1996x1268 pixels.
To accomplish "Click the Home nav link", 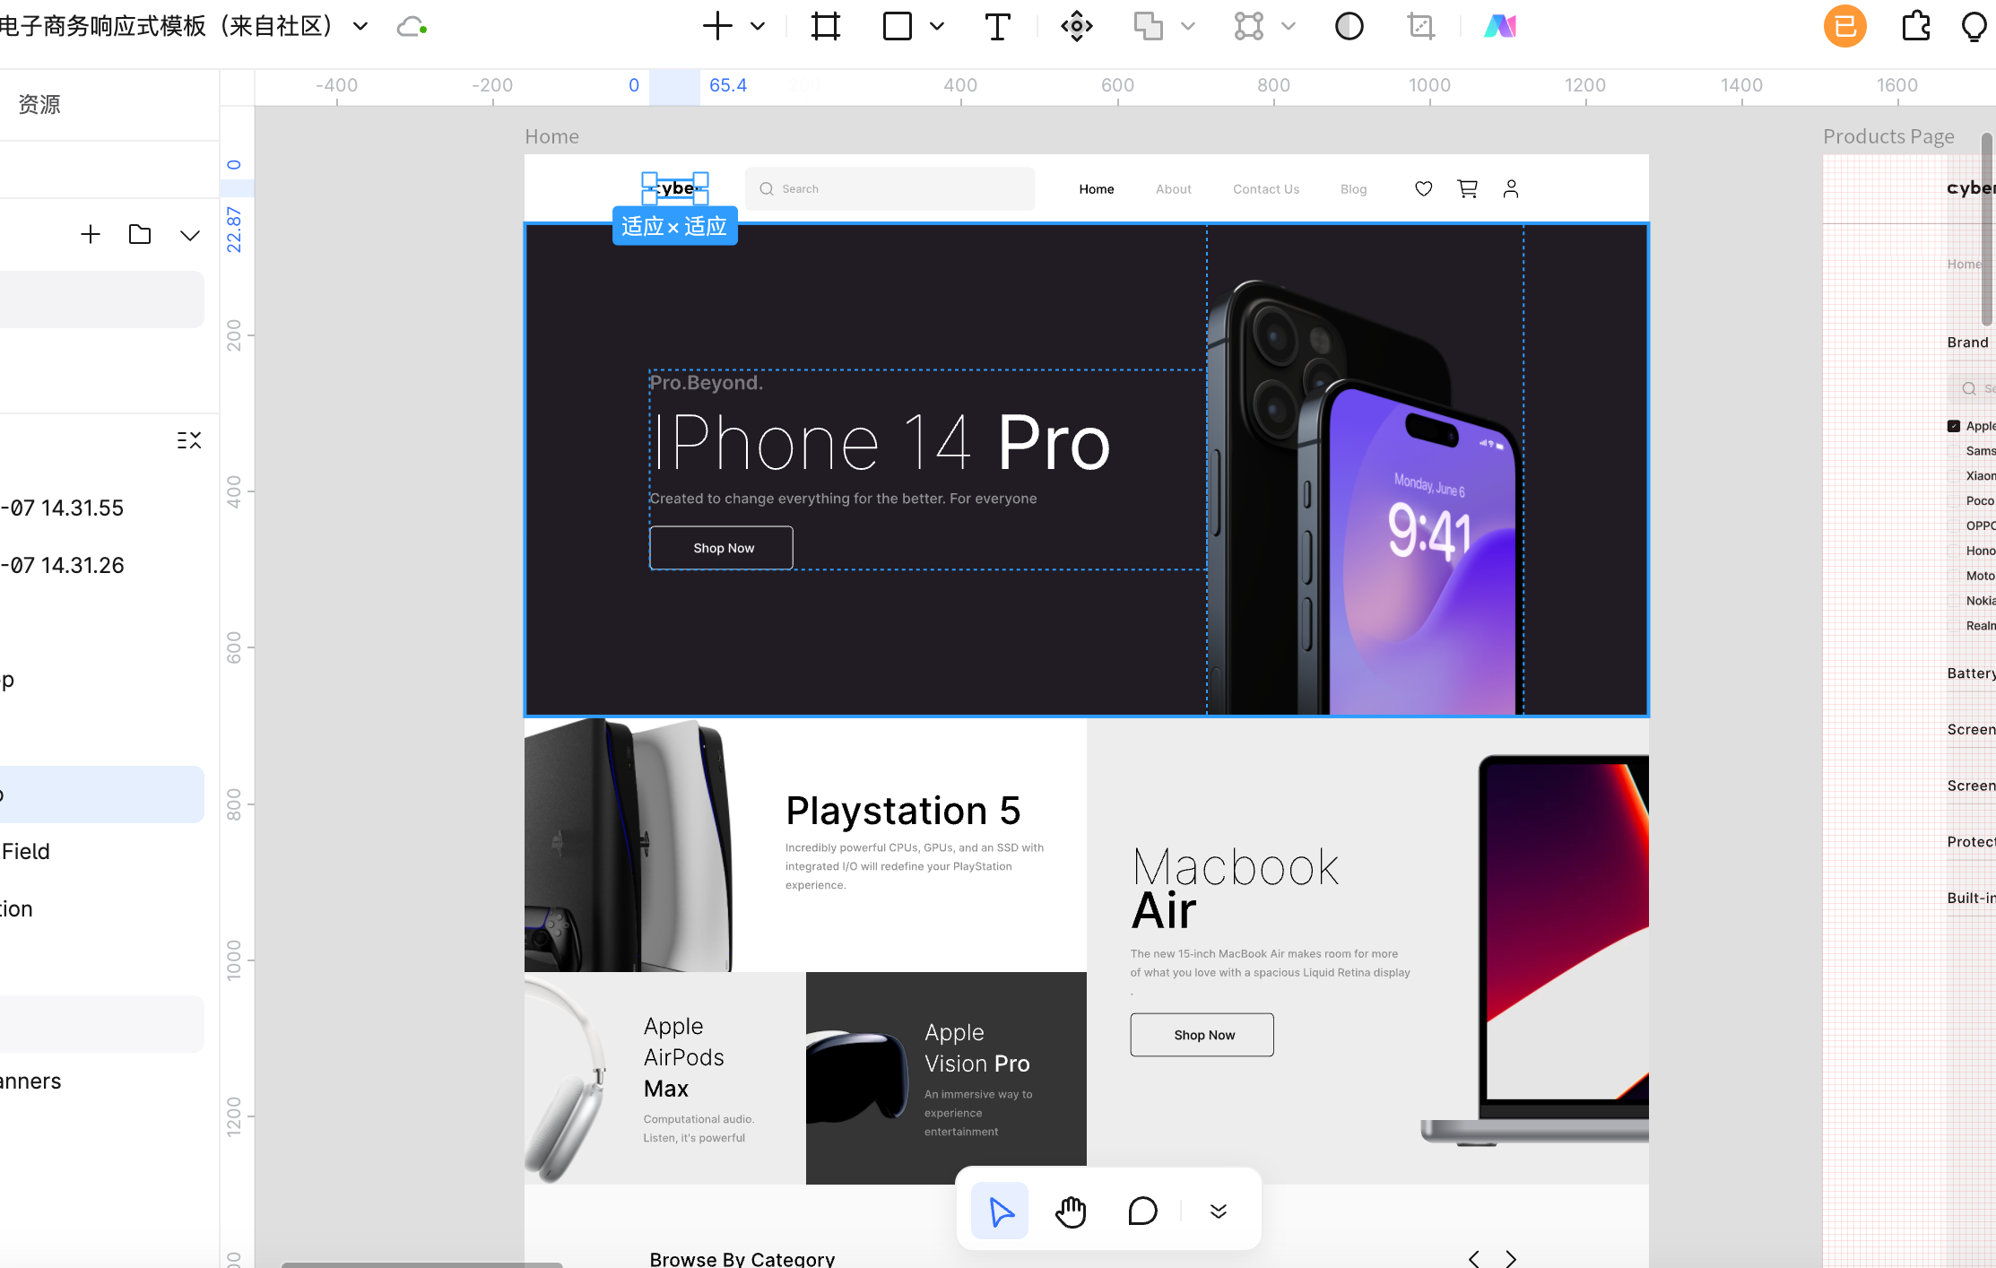I will tap(1097, 189).
